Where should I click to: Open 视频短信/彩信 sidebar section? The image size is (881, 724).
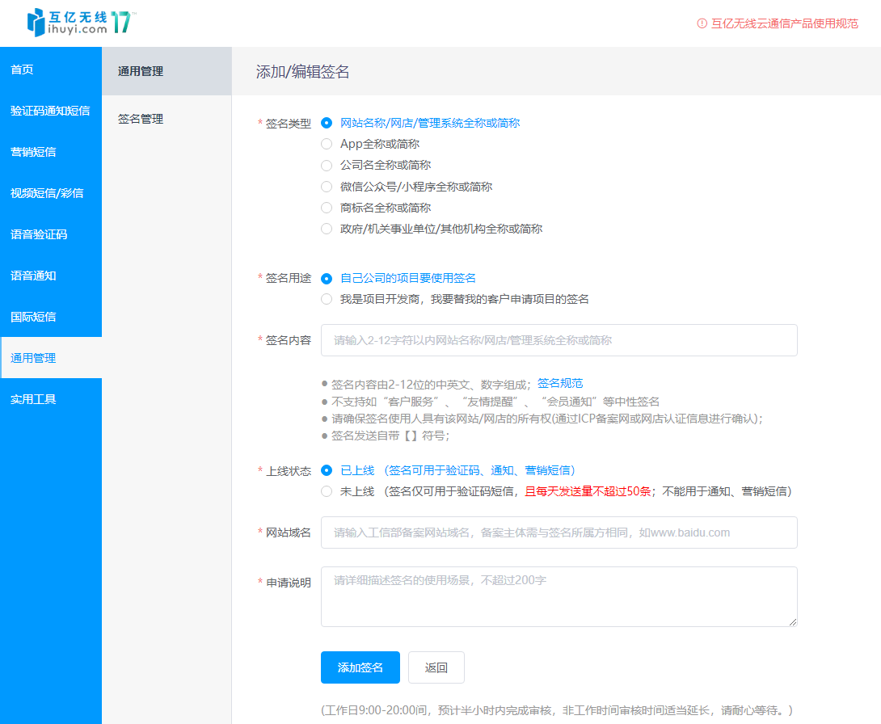click(x=47, y=193)
